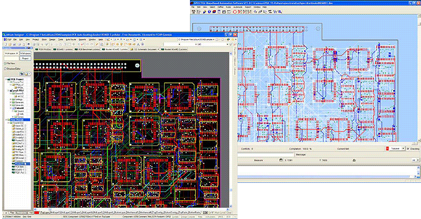Image resolution: width=421 pixels, height=219 pixels.
Task: Click the red layer swatch in SPECCTRA
Action: (x=388, y=149)
